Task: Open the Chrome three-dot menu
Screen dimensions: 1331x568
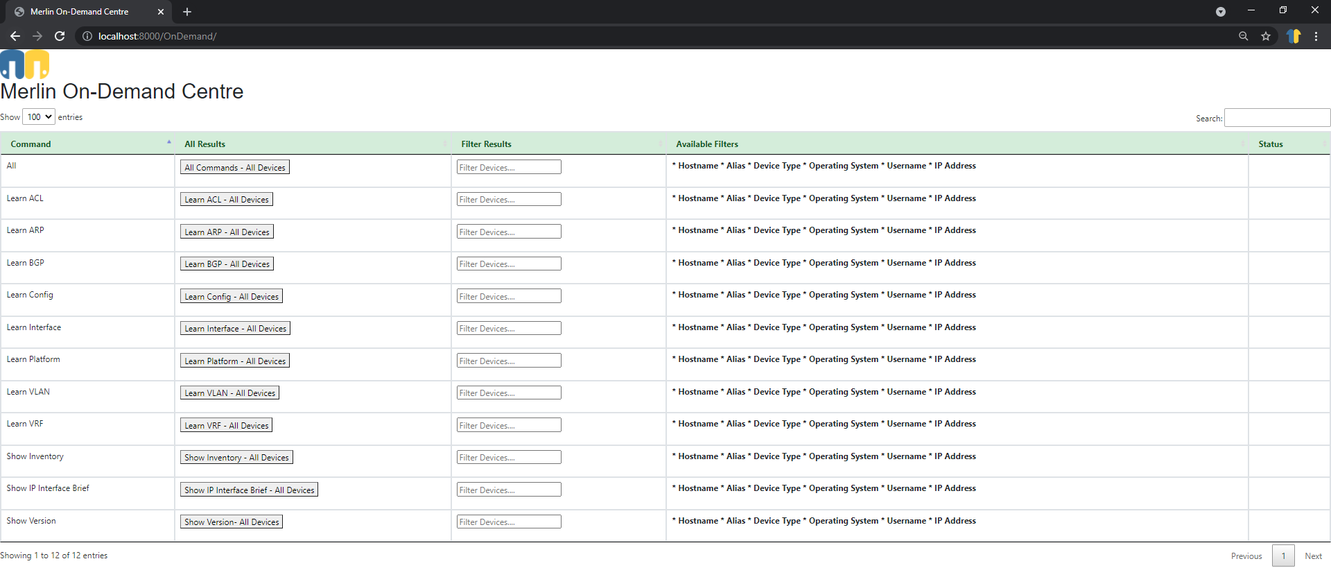Action: pos(1316,36)
